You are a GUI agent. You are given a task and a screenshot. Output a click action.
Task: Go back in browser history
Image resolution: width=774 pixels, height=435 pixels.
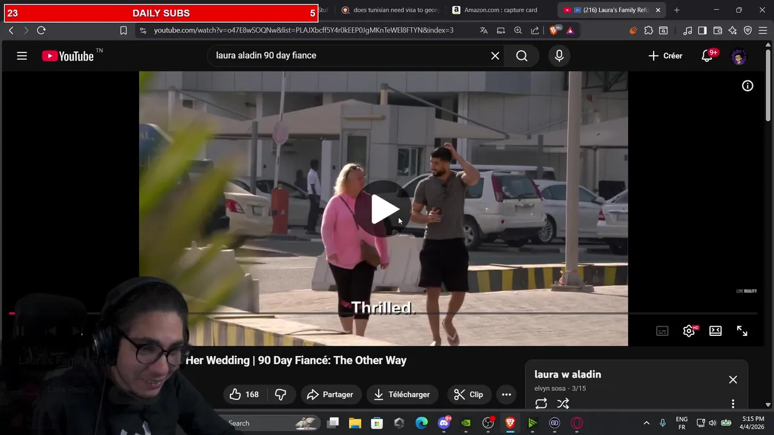pos(11,30)
